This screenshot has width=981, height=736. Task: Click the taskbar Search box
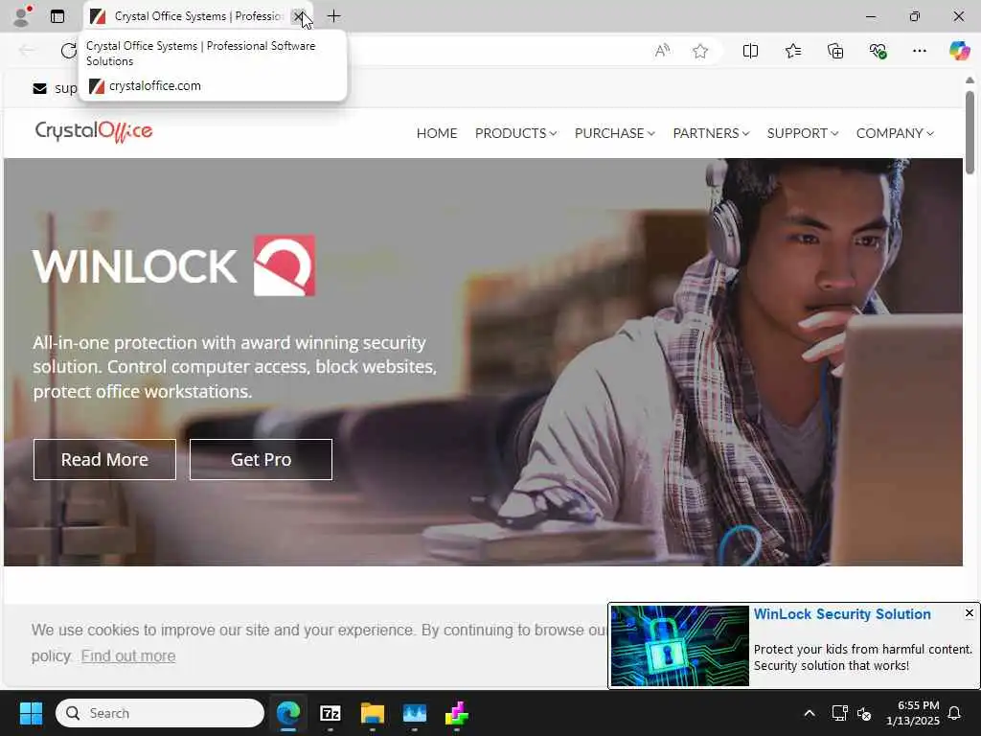point(160,713)
